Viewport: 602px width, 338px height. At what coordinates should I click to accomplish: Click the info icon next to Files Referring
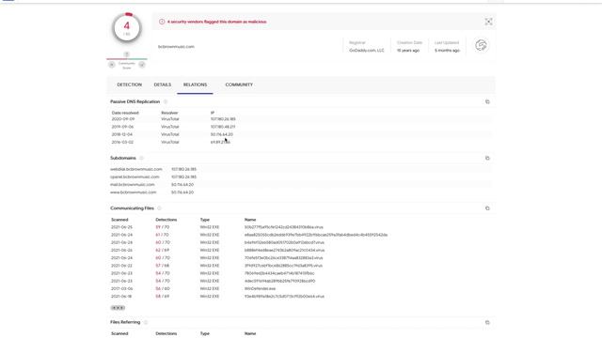click(146, 323)
